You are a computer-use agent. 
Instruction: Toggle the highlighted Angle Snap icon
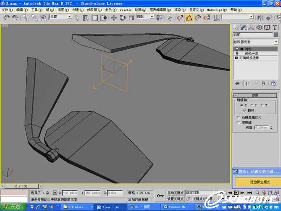point(189,18)
